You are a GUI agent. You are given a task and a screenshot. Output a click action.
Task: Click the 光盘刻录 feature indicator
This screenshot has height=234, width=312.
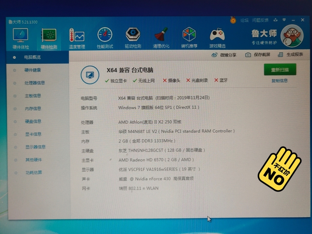(x=197, y=80)
